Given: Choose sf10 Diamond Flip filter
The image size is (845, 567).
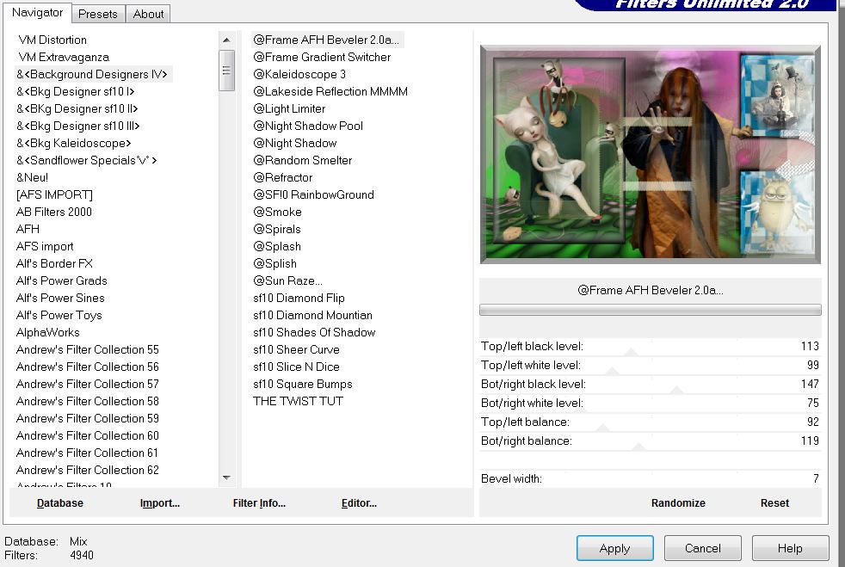Looking at the screenshot, I should click(299, 298).
